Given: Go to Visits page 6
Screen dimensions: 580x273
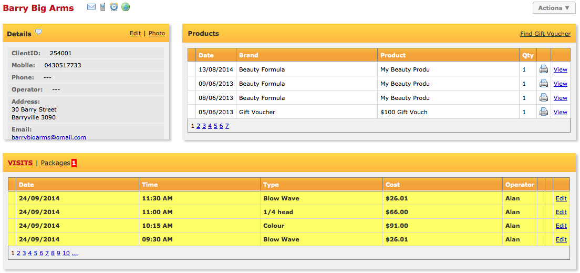Looking at the screenshot, I should pyautogui.click(x=42, y=254).
